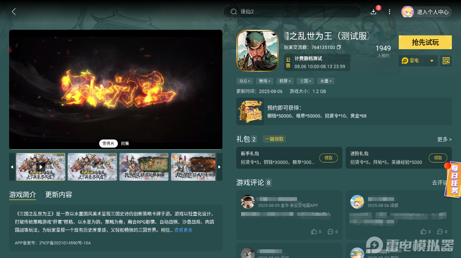Copy the player group number 764135100

339,48
